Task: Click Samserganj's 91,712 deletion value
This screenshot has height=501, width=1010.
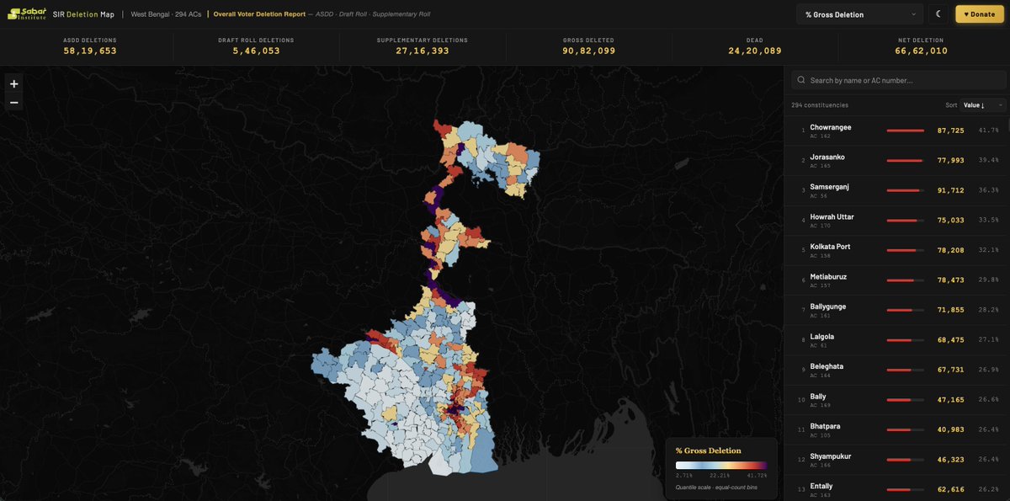Action: (951, 190)
